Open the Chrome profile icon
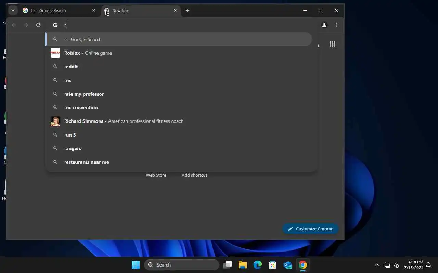 pos(324,25)
